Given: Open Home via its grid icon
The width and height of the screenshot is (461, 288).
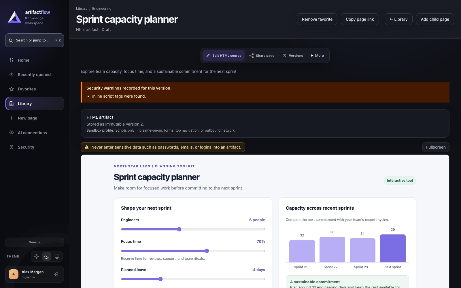Looking at the screenshot, I should (12, 60).
